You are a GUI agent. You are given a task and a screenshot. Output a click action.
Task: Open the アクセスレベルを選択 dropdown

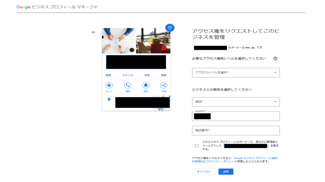click(236, 73)
